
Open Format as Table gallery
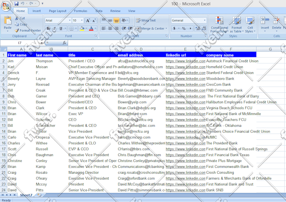click(236, 25)
